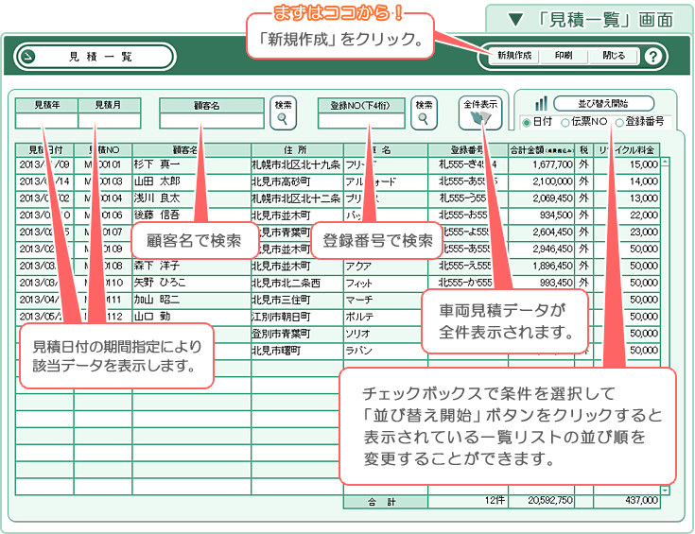Select customer row 後藤 信吾
Viewport: 695px width, 534px height.
click(x=191, y=215)
